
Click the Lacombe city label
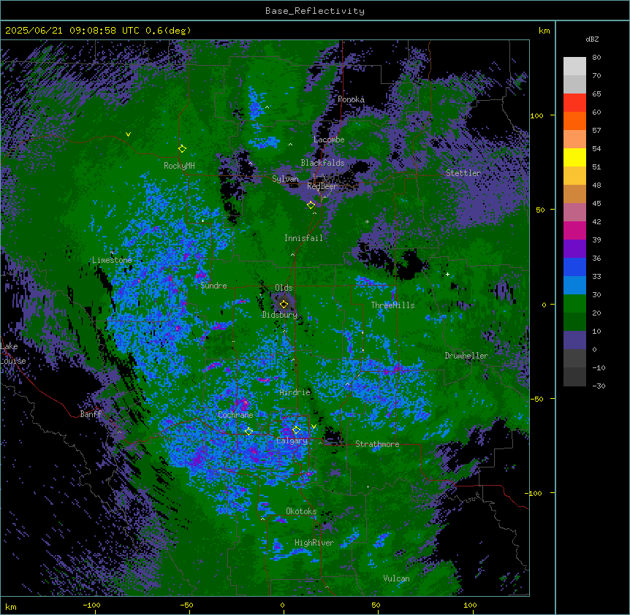[x=329, y=140]
